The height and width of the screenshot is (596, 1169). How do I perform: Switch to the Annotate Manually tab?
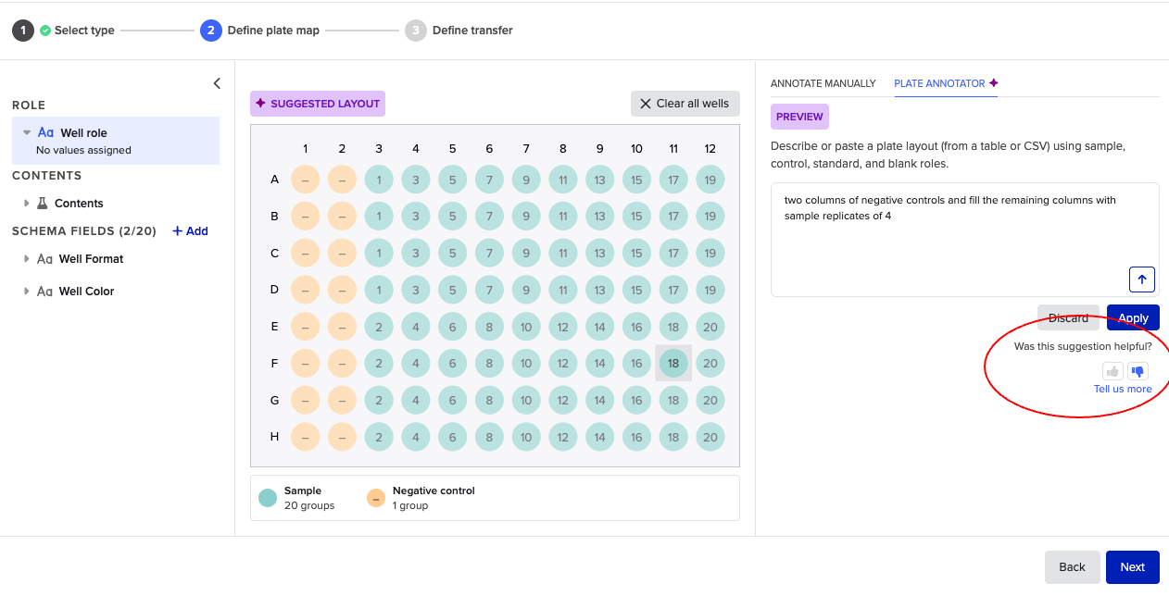(x=823, y=83)
